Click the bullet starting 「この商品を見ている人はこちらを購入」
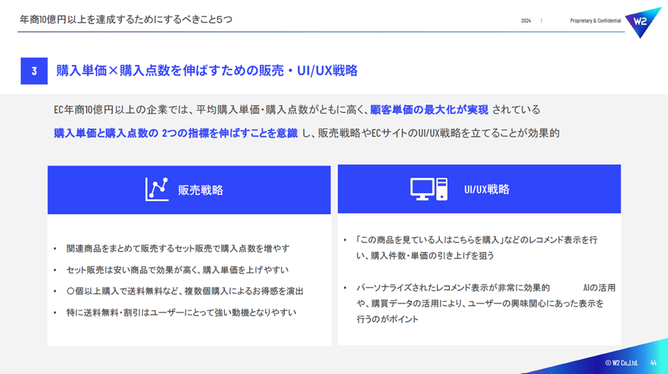This screenshot has width=668, height=374. [477, 248]
